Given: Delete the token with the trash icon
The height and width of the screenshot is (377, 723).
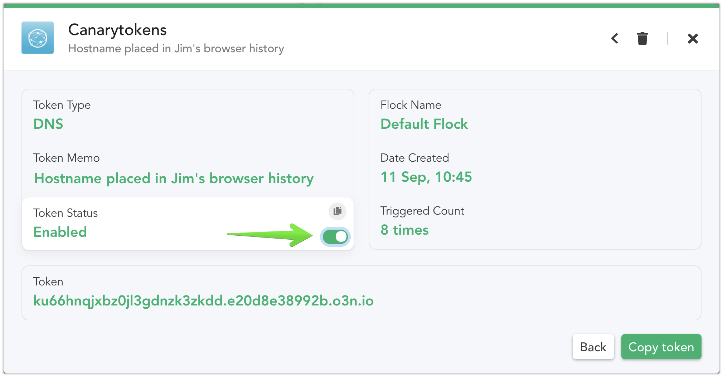Looking at the screenshot, I should pos(642,38).
